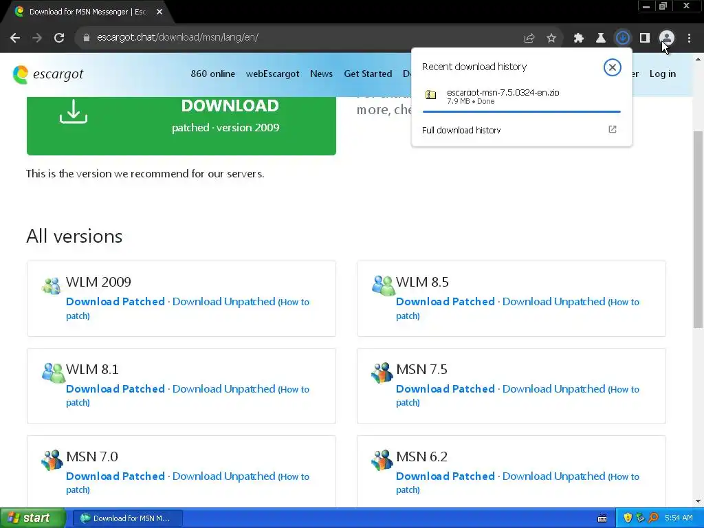Download Patched for MSN 7.0
This screenshot has height=528, width=704.
tap(115, 476)
